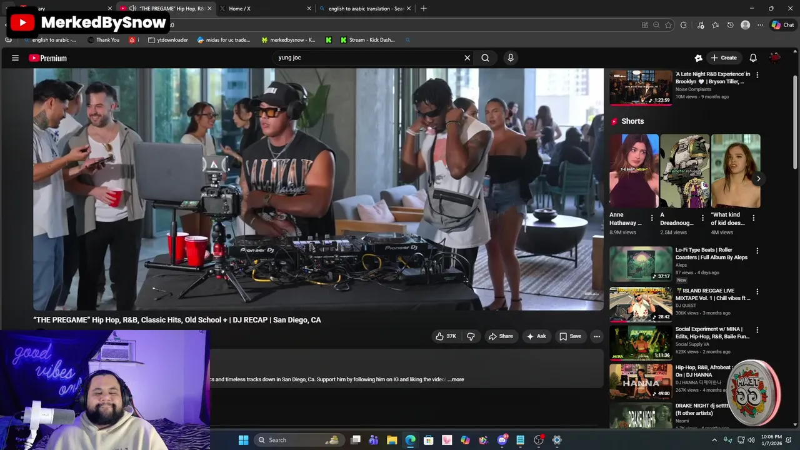
Task: Like the video with 37K likes
Action: [x=446, y=336]
